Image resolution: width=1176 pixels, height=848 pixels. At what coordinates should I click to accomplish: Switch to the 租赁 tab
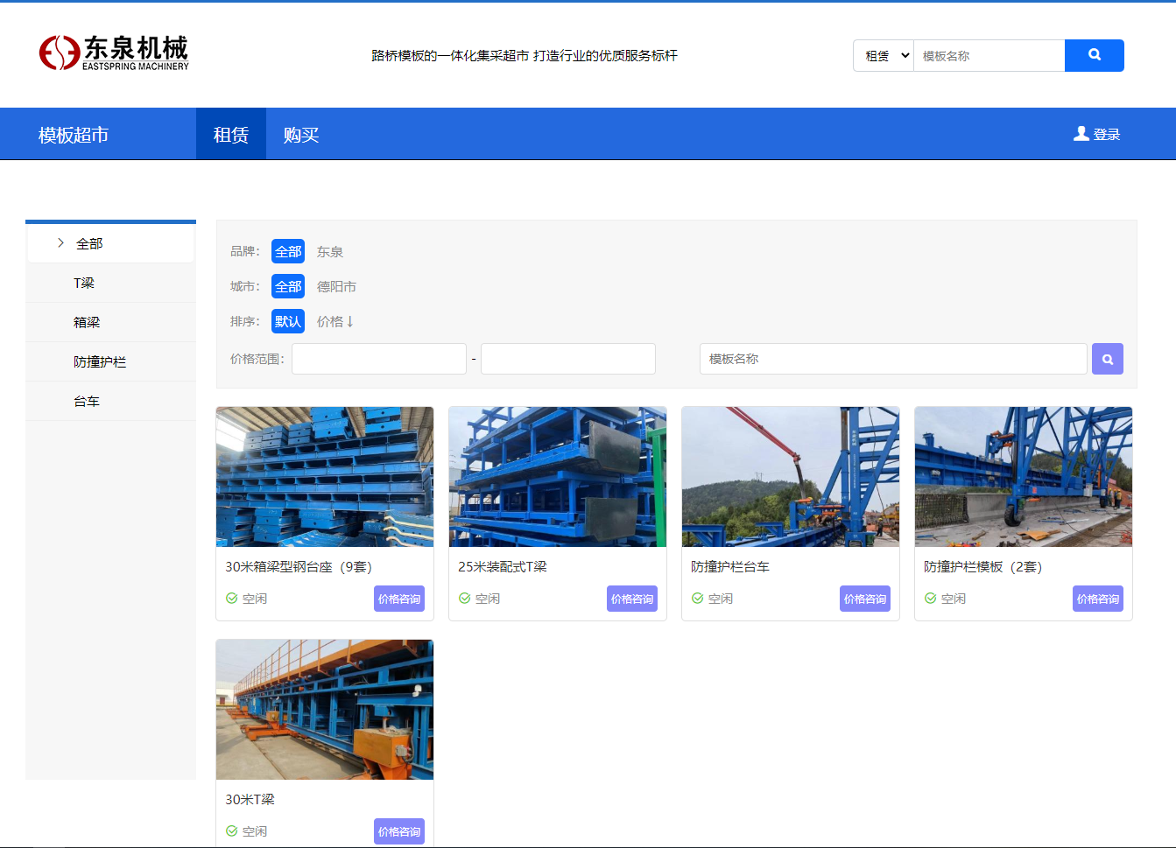click(231, 134)
